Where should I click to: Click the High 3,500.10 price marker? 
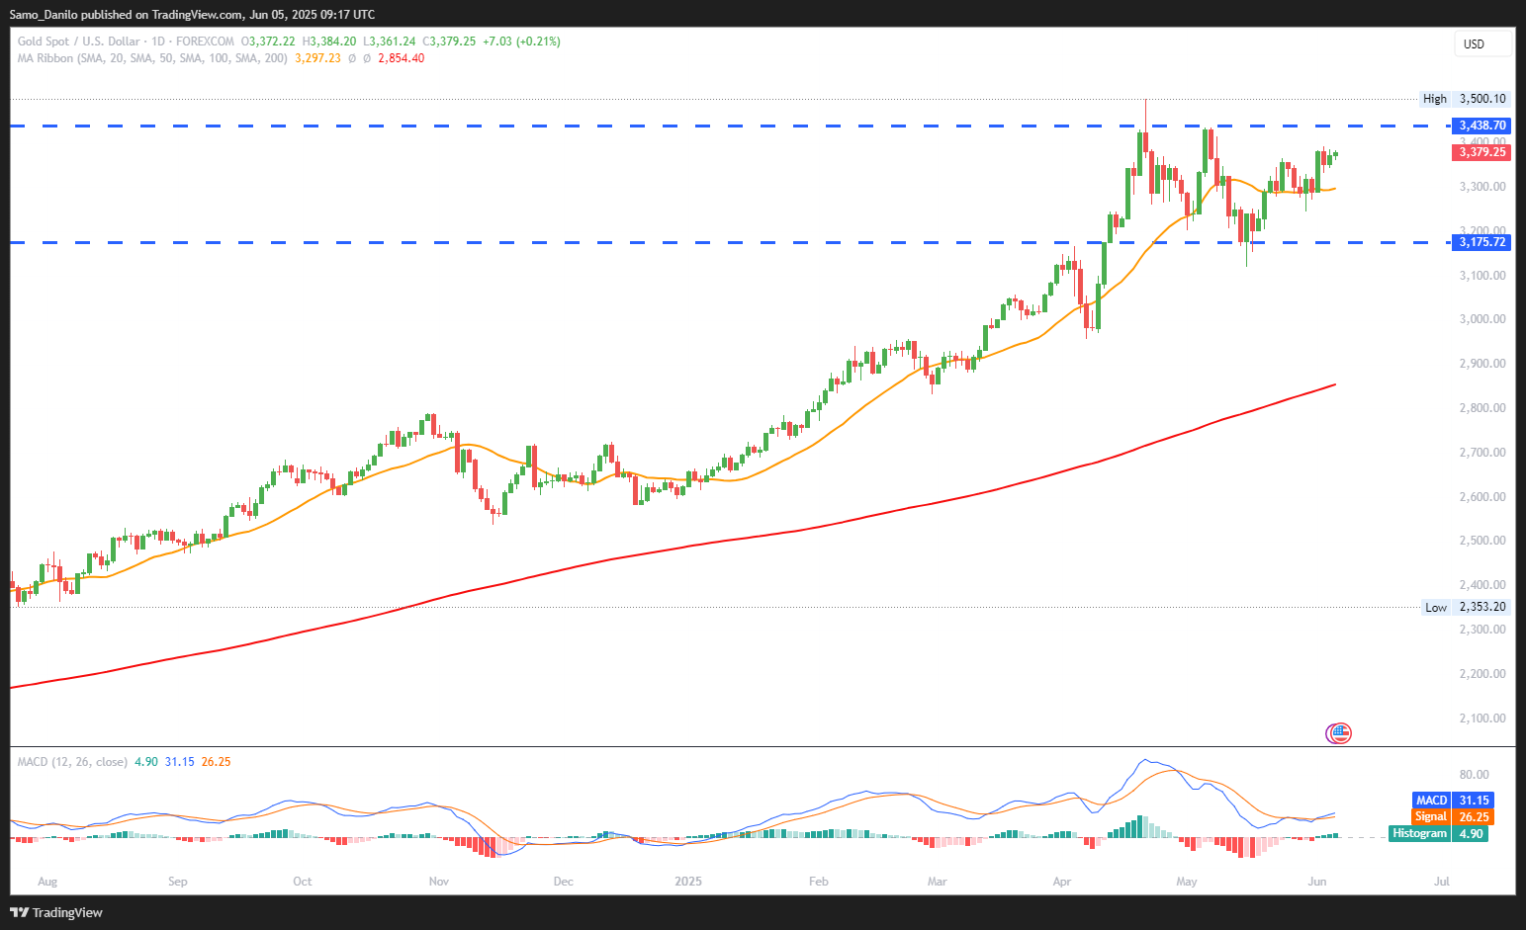pos(1465,99)
